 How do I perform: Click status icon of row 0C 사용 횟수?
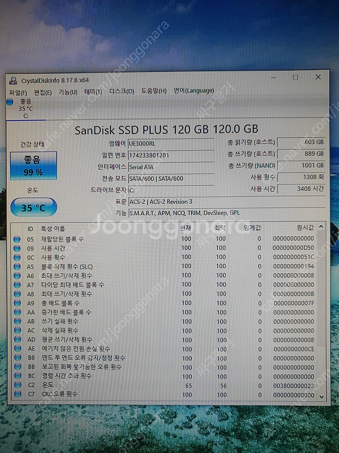click(17, 257)
